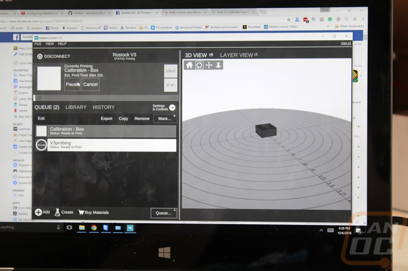Open the More... dropdown in queue toolbar
408x271 pixels.
click(x=165, y=118)
